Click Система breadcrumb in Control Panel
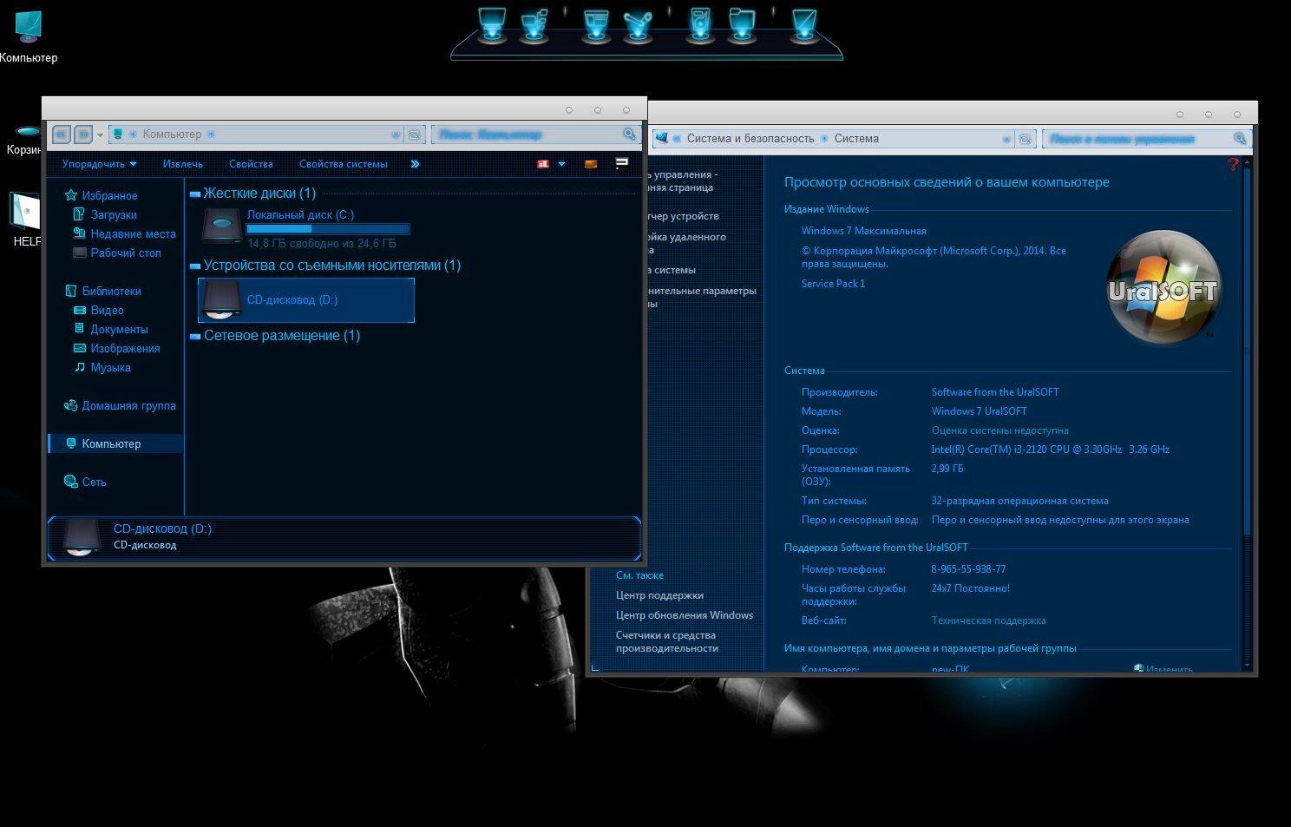Viewport: 1291px width, 827px height. pyautogui.click(x=856, y=139)
